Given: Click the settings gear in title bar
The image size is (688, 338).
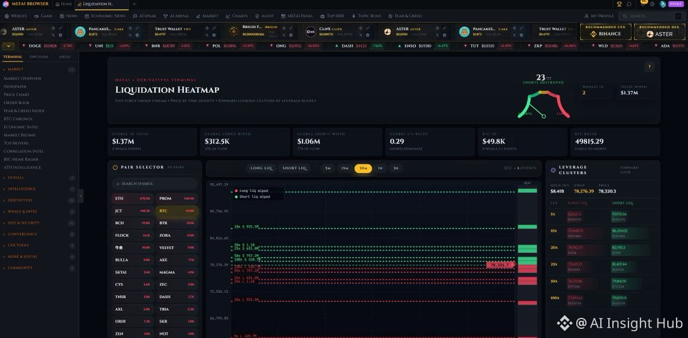Looking at the screenshot, I should point(652,4).
